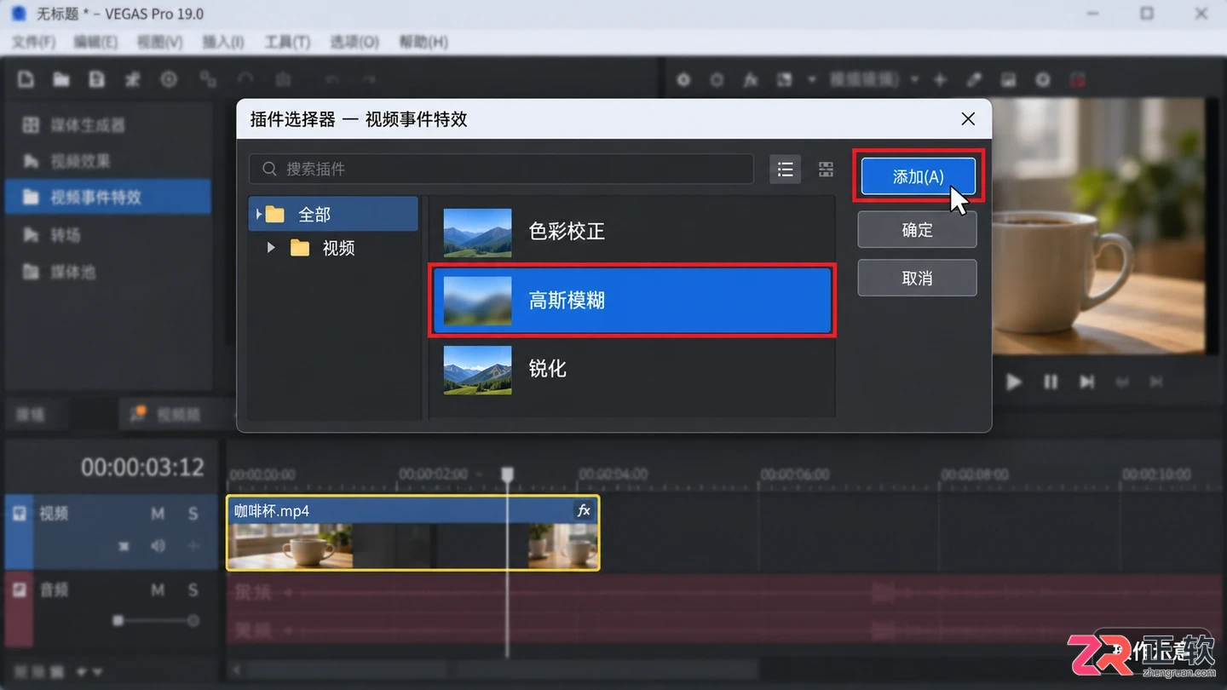Select the 锐化 plugin entry

tap(631, 369)
